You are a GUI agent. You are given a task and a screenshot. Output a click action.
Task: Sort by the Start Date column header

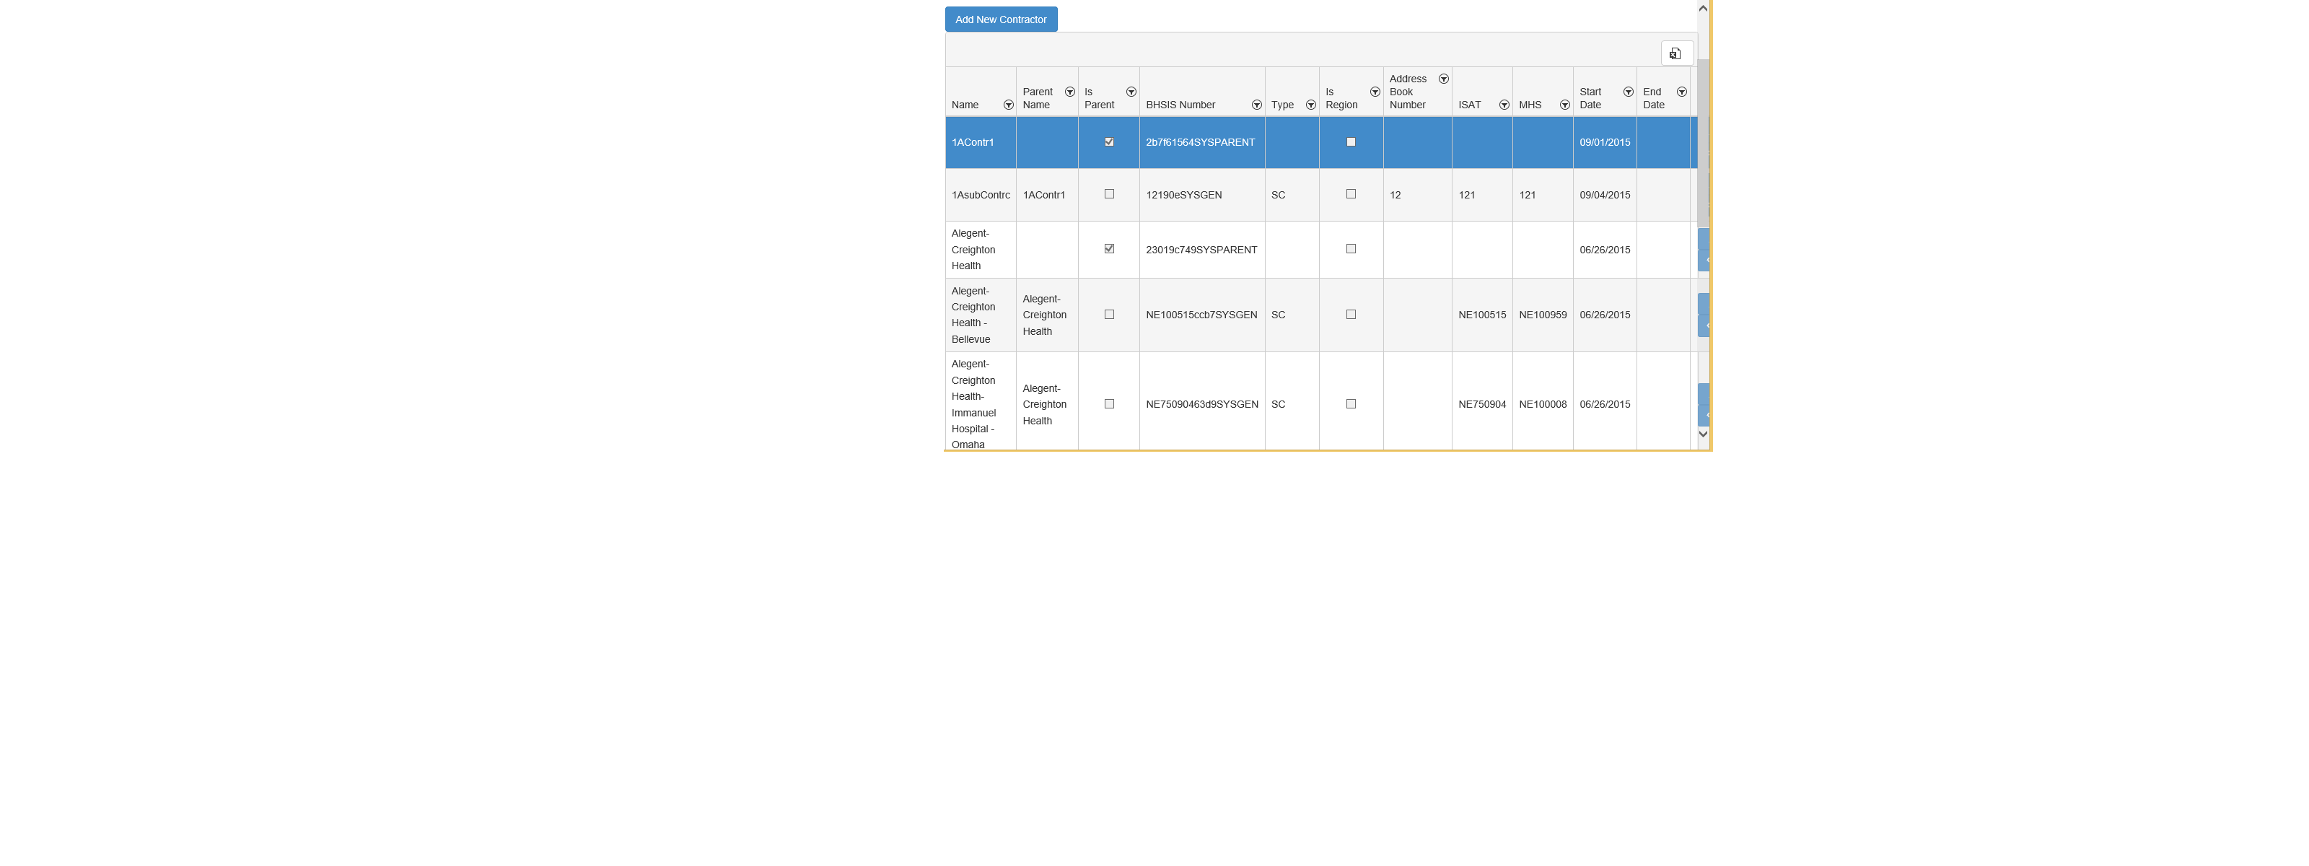[x=1590, y=99]
